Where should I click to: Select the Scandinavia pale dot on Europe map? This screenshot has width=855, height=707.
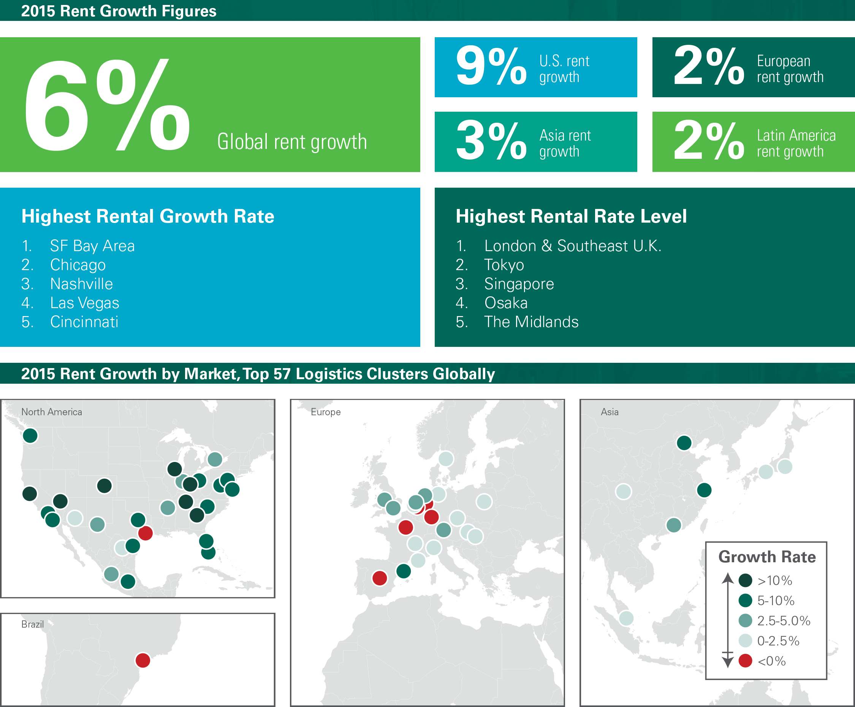tap(446, 459)
